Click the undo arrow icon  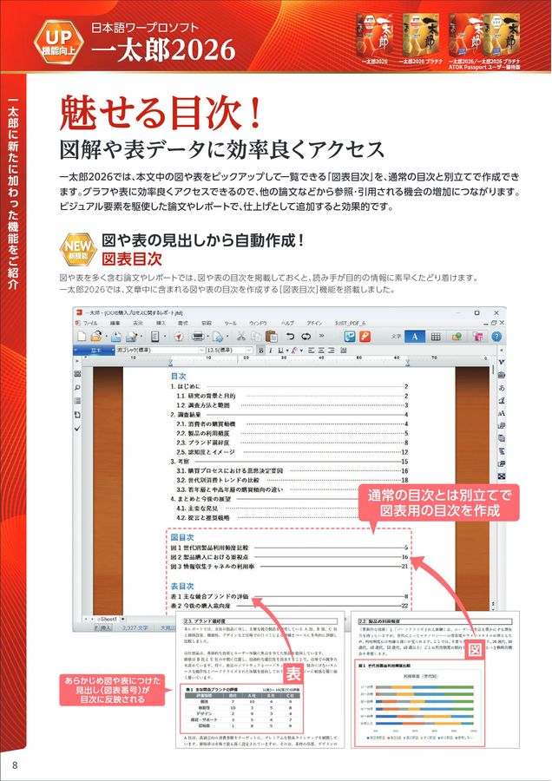click(x=290, y=336)
